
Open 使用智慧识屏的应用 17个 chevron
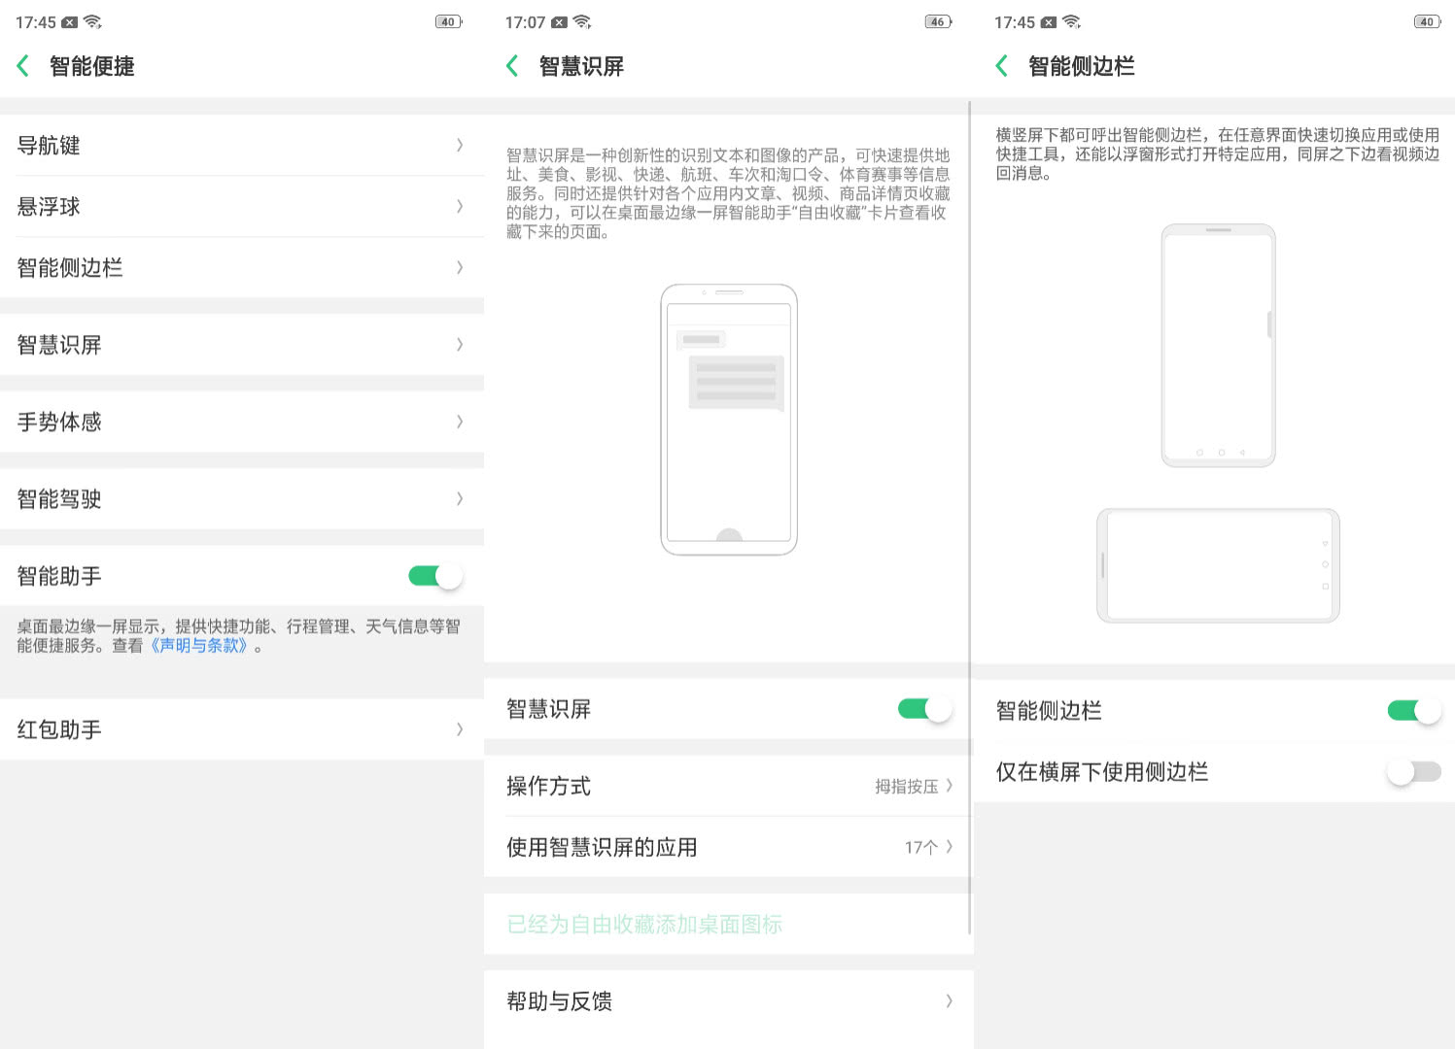[x=950, y=847]
